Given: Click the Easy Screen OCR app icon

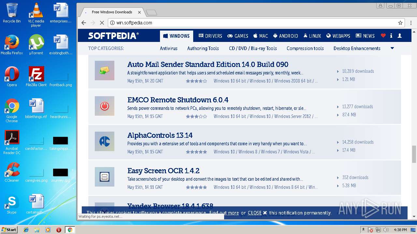Looking at the screenshot, I should point(105,177).
